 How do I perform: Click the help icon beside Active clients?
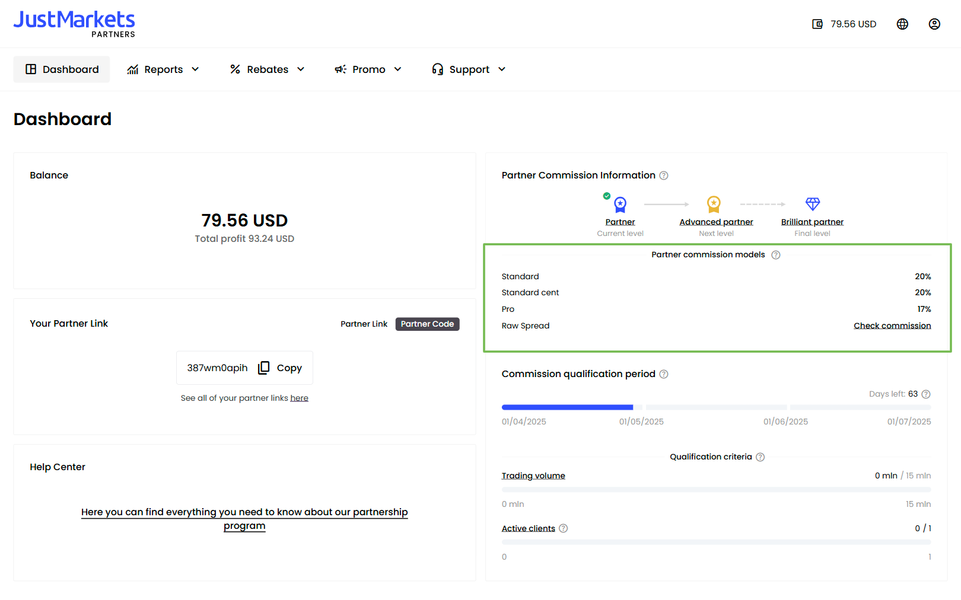click(x=564, y=528)
